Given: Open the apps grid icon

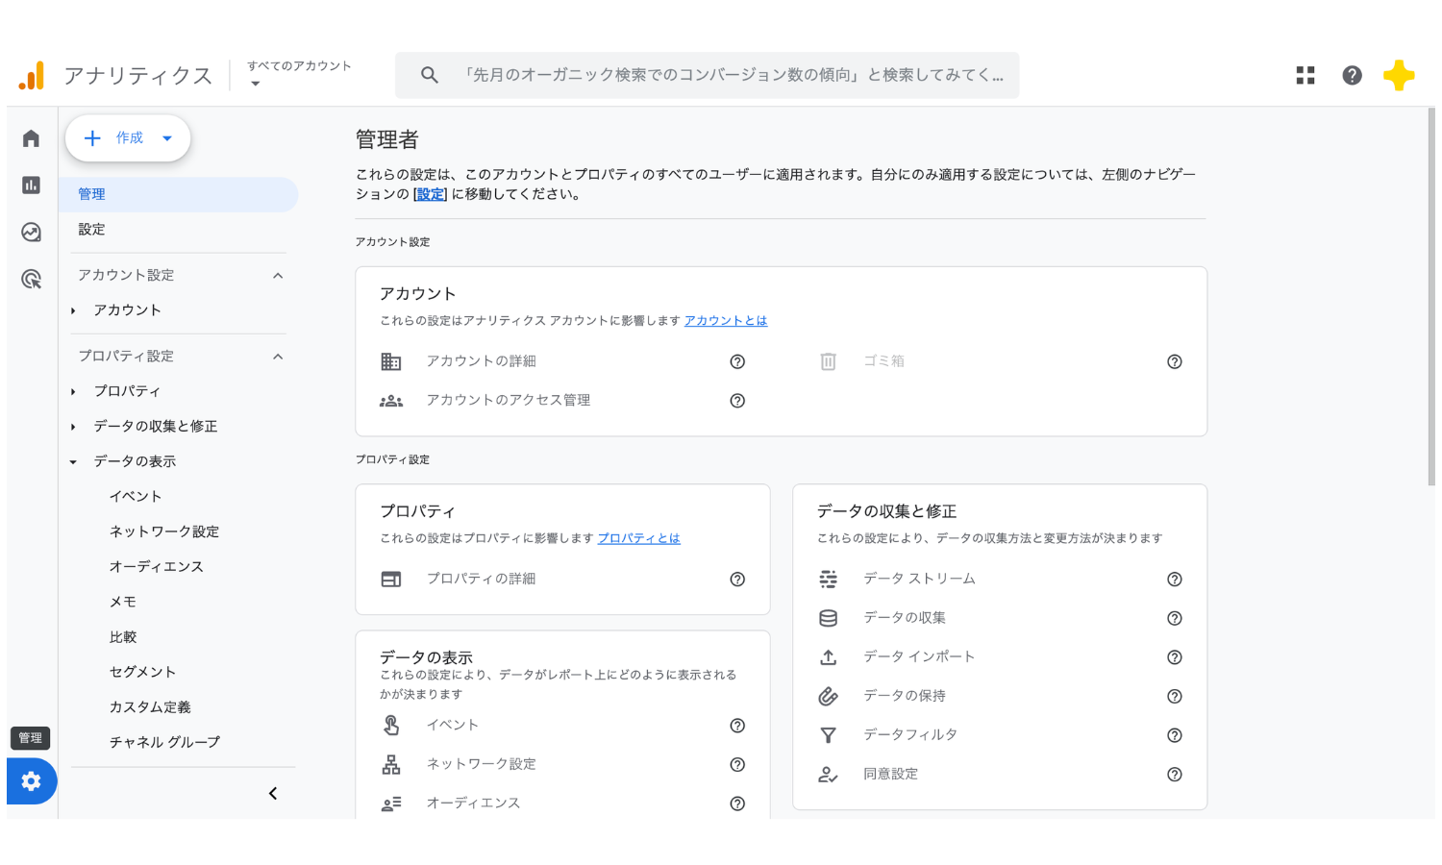Looking at the screenshot, I should point(1305,75).
